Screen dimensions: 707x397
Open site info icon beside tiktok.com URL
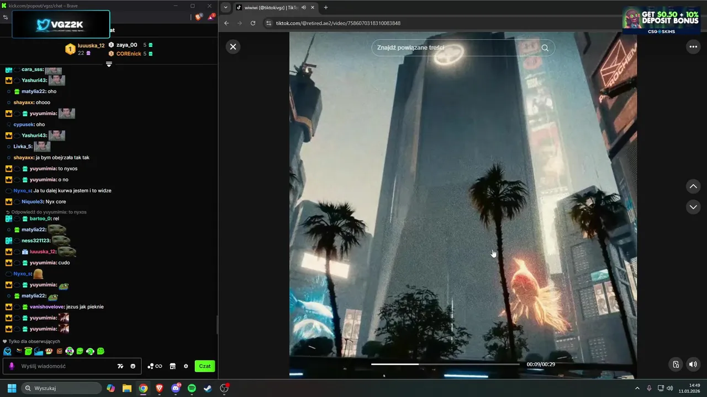tap(269, 23)
